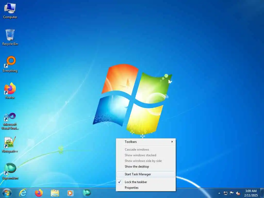Toggle Lock the taskbar option
264x198 pixels.
(146, 182)
